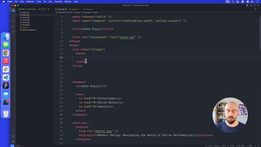This screenshot has width=261, height=147.
Task: Open Visual Studio Code from the Dock
Action: 6,77
